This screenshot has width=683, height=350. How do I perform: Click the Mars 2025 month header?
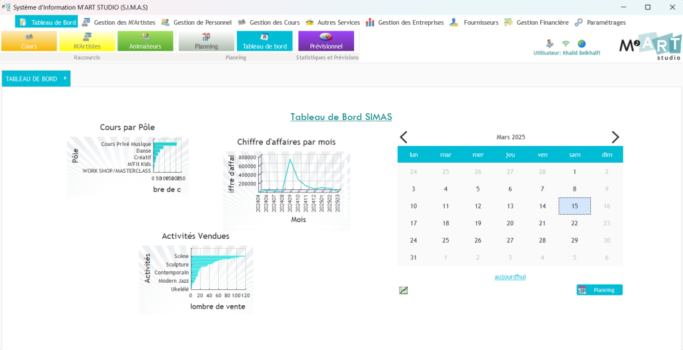point(510,137)
